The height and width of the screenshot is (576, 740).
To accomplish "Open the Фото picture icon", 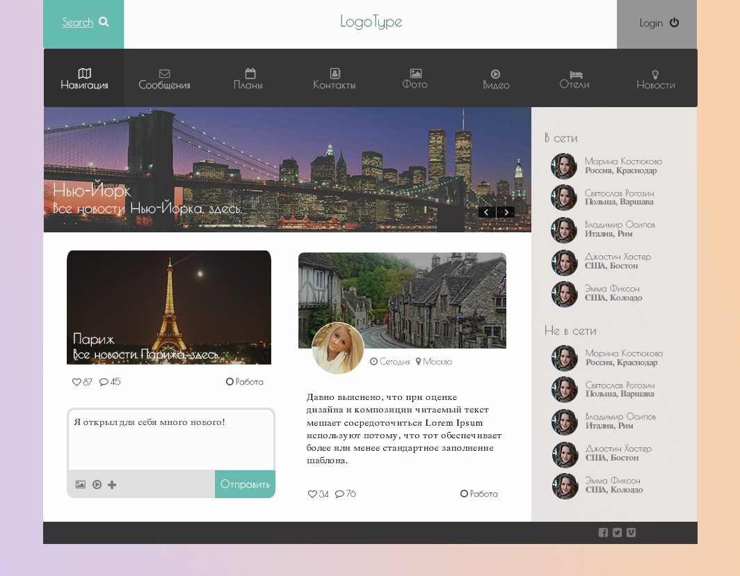I will click(x=416, y=73).
